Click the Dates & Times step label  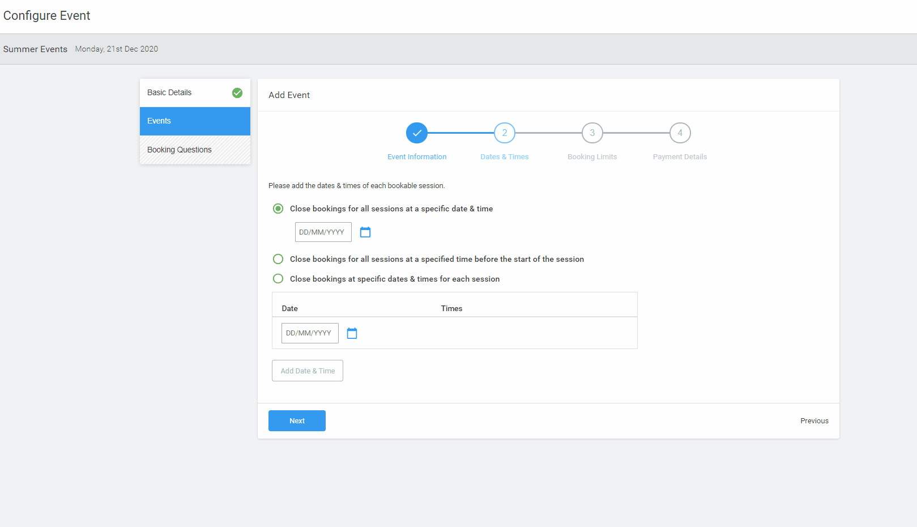[505, 157]
